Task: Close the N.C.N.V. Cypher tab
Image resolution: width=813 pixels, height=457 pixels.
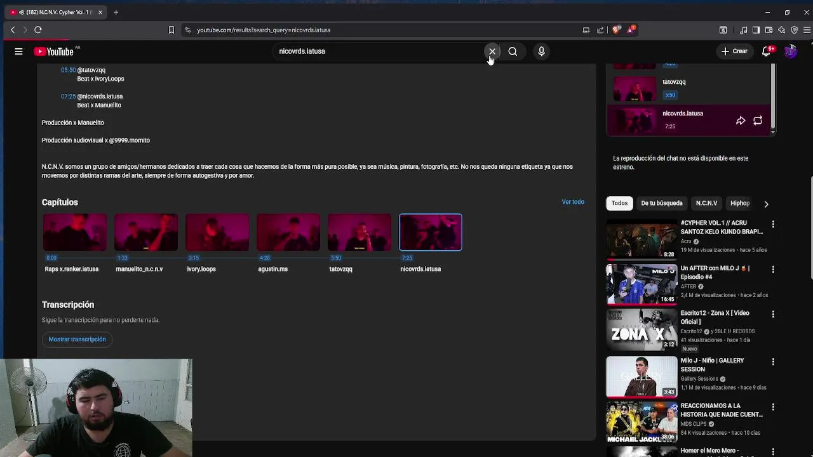Action: (100, 12)
